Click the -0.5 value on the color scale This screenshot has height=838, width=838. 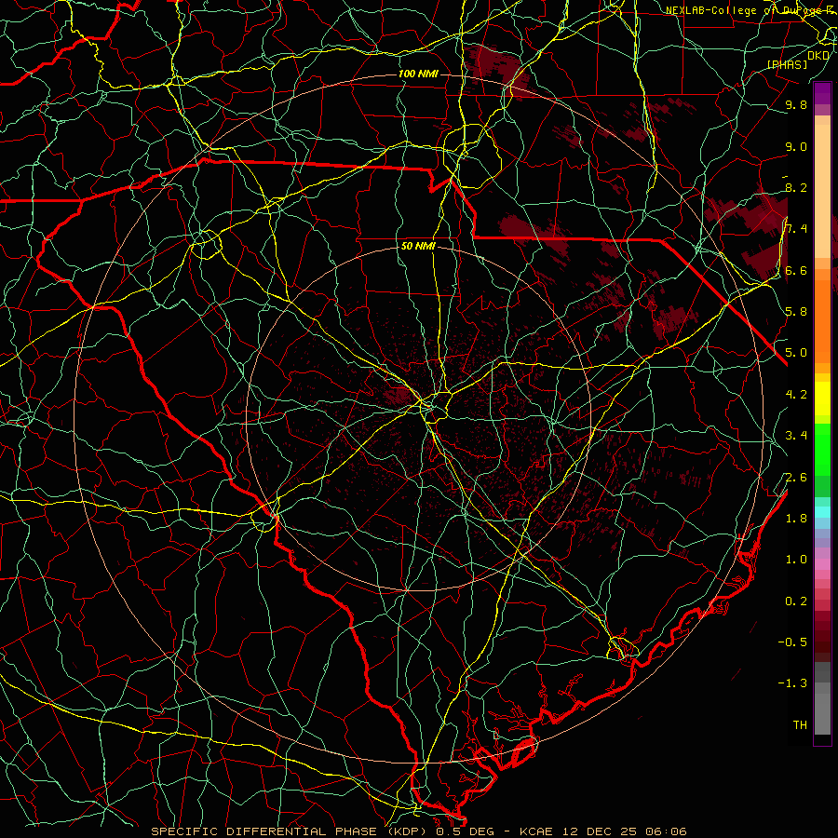(792, 642)
